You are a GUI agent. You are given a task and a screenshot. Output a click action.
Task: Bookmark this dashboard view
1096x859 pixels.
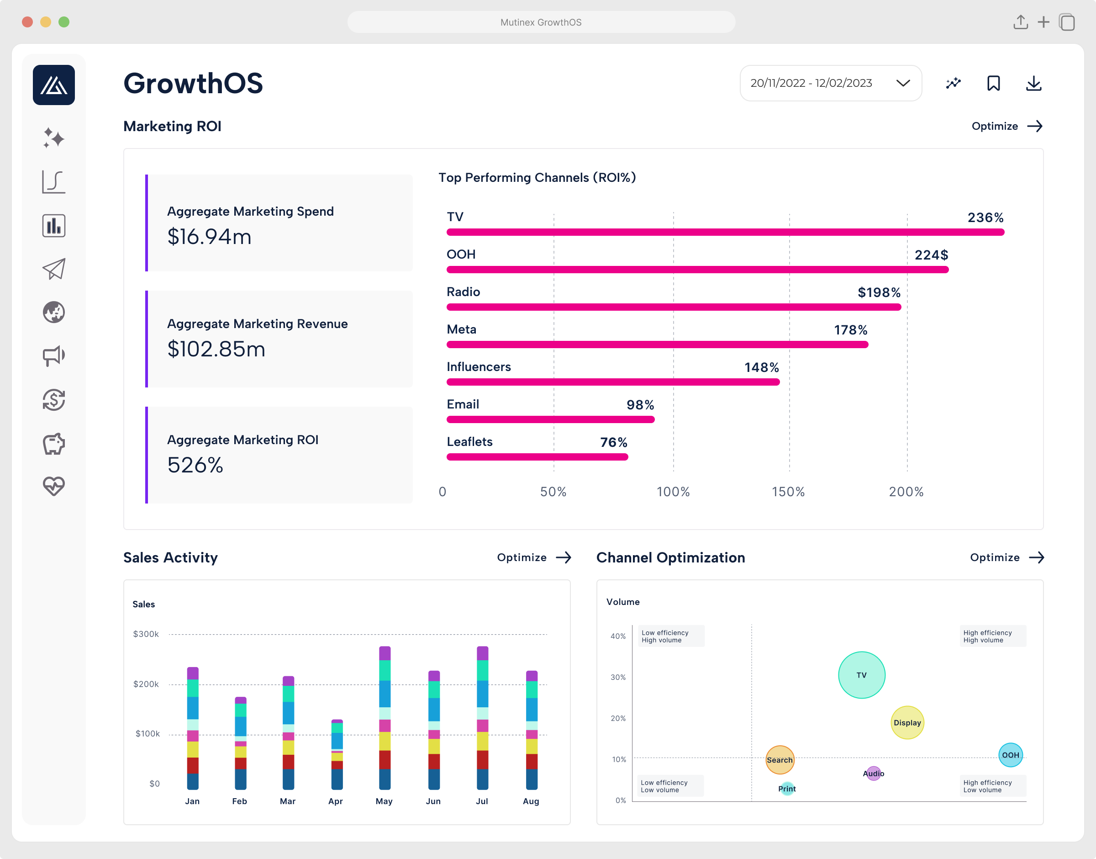click(994, 84)
